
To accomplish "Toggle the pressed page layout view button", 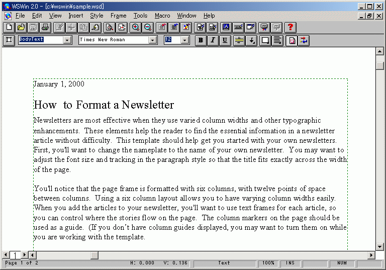I will [x=292, y=40].
